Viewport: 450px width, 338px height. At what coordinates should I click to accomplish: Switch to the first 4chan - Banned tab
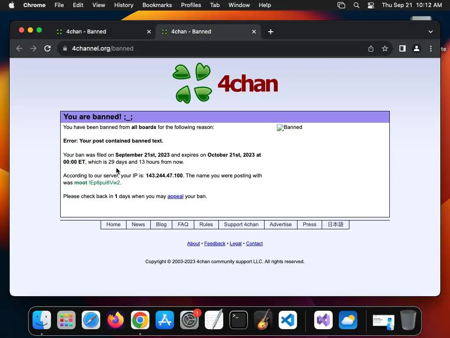tap(103, 32)
